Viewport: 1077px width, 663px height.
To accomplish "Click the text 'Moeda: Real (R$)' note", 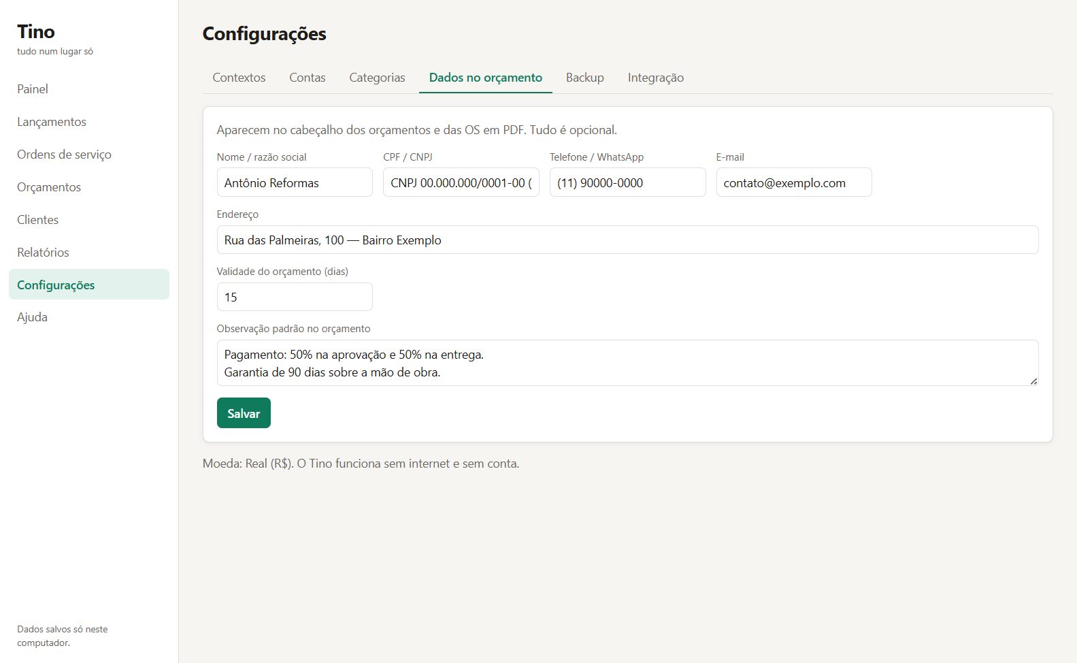I will [361, 464].
